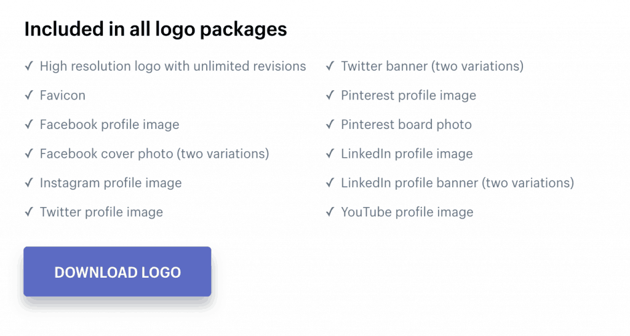The image size is (630, 336).
Task: Click 'LinkedIn profile banner (two variations)' text
Action: pos(458,183)
